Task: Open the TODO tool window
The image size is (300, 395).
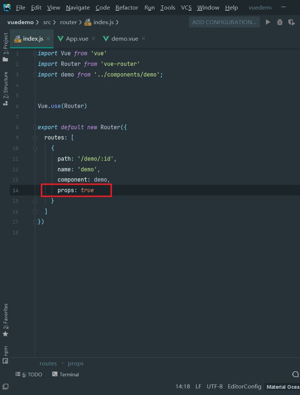Action: click(29, 374)
